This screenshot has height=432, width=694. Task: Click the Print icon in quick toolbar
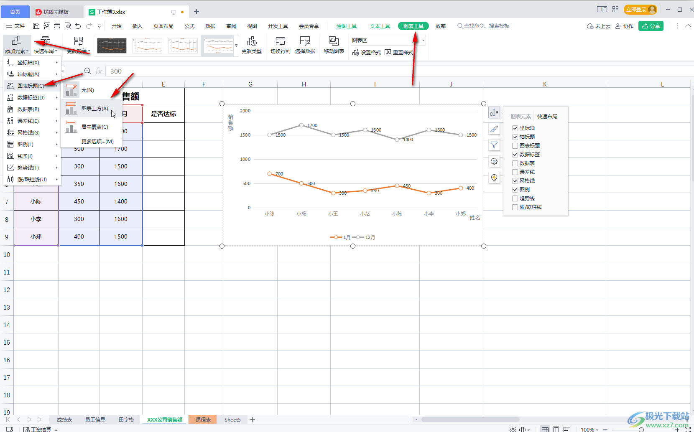[x=57, y=26]
